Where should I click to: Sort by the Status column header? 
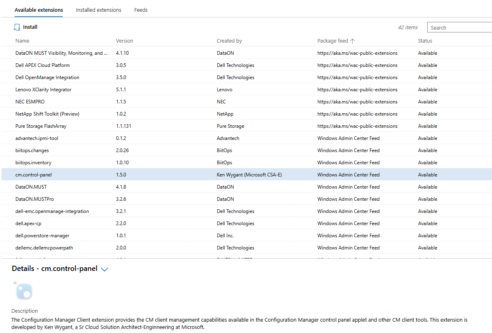[425, 41]
